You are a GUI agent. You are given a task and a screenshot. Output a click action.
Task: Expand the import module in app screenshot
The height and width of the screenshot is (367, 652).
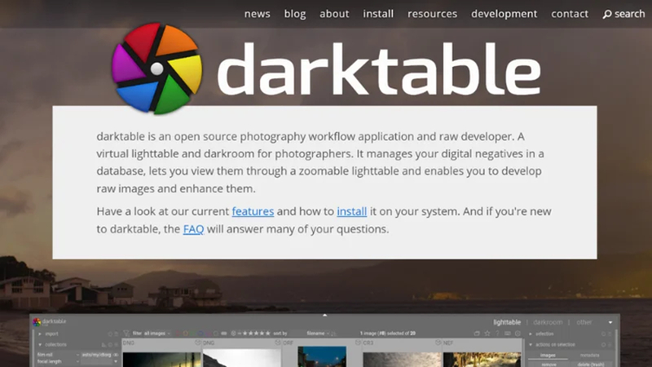coord(40,334)
